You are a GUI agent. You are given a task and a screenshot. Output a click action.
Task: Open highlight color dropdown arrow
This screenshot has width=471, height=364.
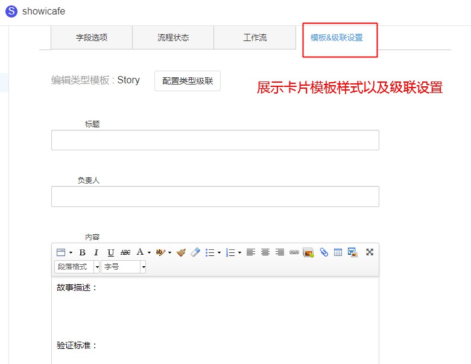169,252
